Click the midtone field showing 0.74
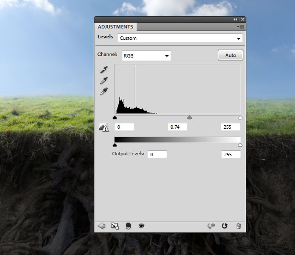295x255 pixels. pos(177,127)
